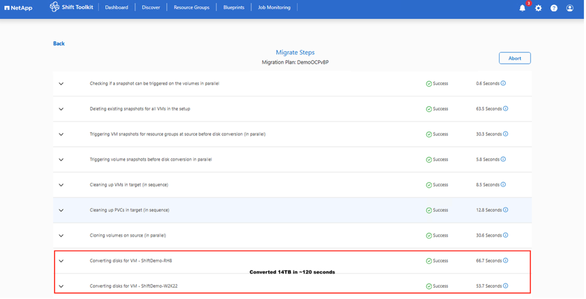Click the Back link
Screen dimensions: 586x299
[59, 43]
